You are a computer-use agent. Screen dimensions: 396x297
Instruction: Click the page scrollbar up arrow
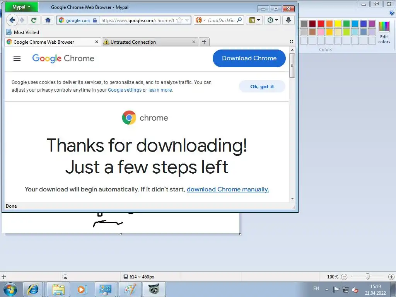[x=292, y=50]
